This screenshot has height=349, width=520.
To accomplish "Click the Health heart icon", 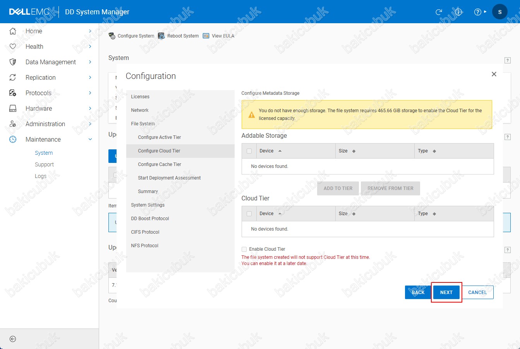I will [13, 46].
